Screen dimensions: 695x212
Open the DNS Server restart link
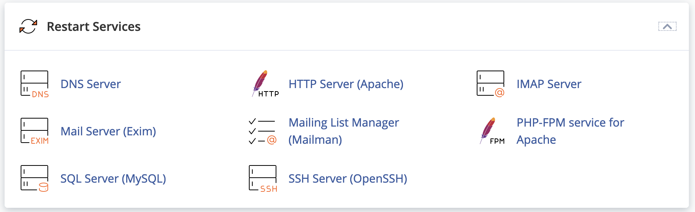pyautogui.click(x=91, y=84)
